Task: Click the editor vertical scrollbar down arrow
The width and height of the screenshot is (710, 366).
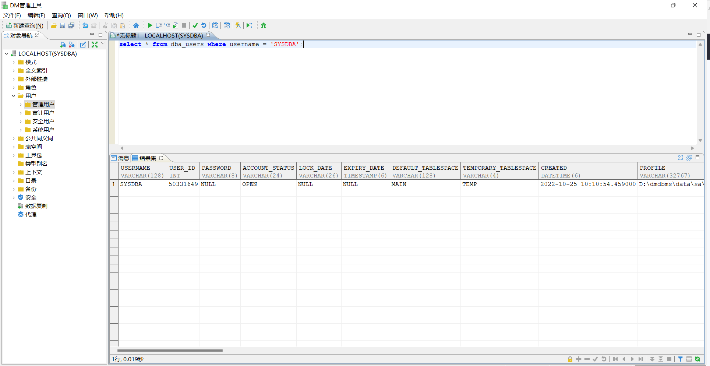Action: click(x=700, y=141)
